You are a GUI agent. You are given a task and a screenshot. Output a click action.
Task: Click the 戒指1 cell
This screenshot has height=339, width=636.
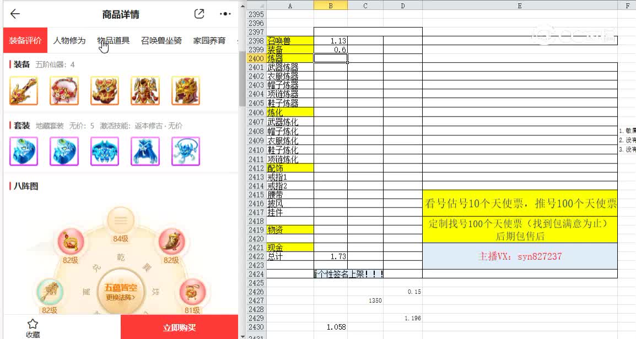(x=290, y=177)
